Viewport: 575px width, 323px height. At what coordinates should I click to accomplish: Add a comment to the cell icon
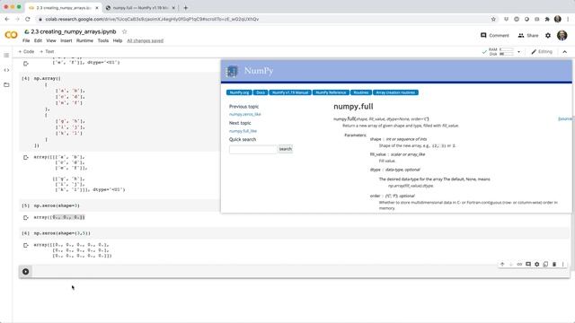point(528,264)
